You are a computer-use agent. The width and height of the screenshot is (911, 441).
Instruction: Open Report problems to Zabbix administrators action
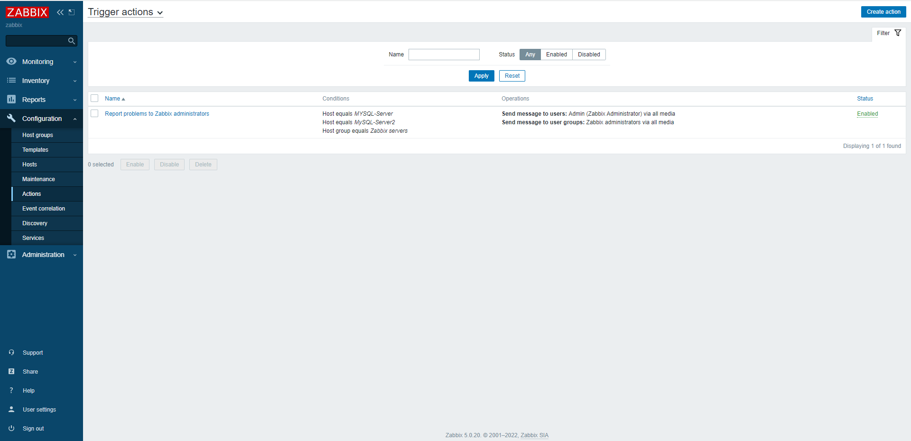tap(157, 114)
